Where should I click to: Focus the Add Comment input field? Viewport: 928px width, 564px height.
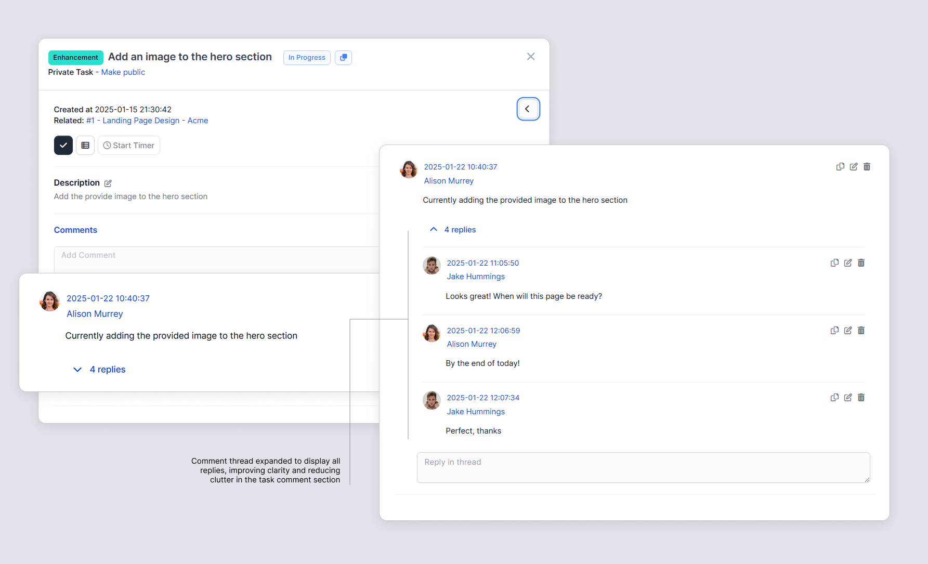217,259
